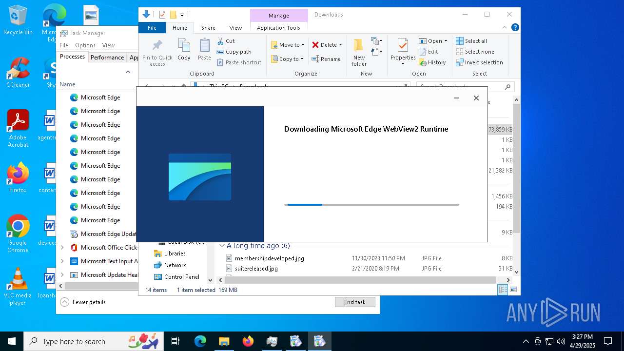624x351 pixels.
Task: Switch to Details view icon in status bar
Action: point(503,290)
